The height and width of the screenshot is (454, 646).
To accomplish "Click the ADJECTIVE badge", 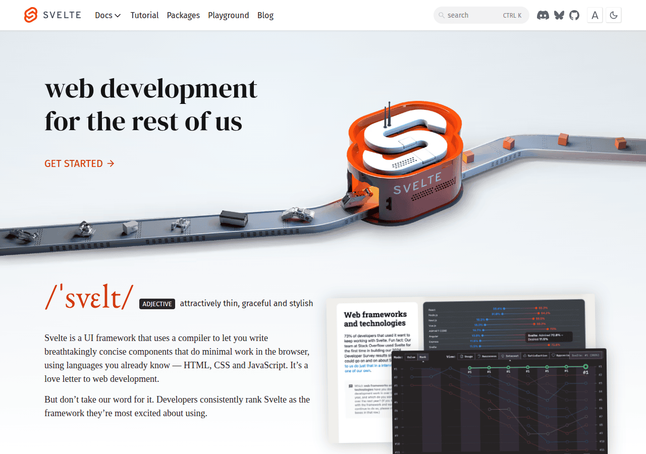I will (157, 304).
